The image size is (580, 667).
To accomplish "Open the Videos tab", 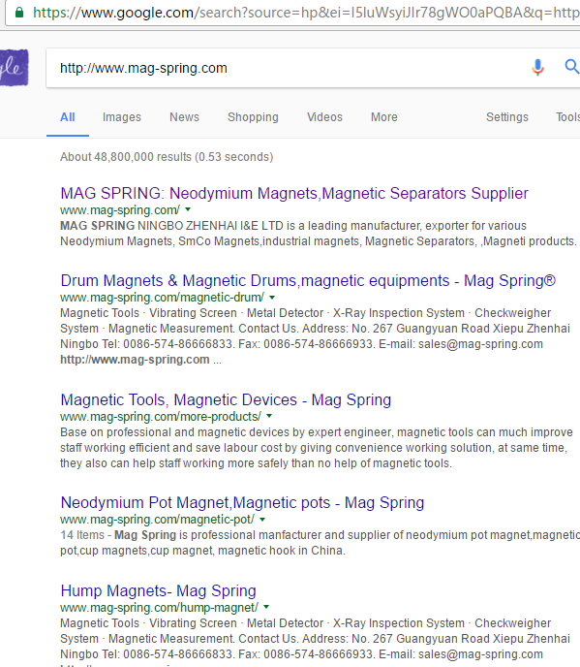I will pyautogui.click(x=324, y=117).
